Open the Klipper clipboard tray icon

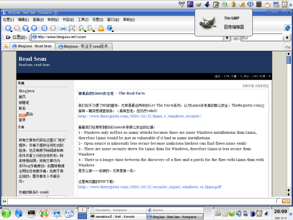(225, 214)
